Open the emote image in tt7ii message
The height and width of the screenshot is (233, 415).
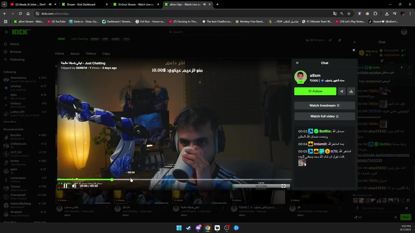302,162
